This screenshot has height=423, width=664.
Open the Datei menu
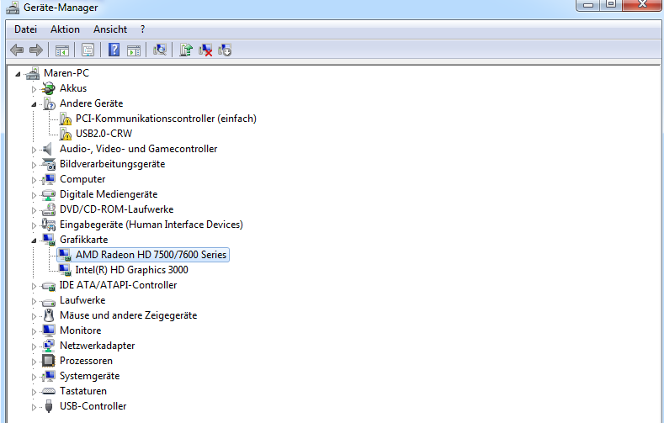click(x=26, y=29)
